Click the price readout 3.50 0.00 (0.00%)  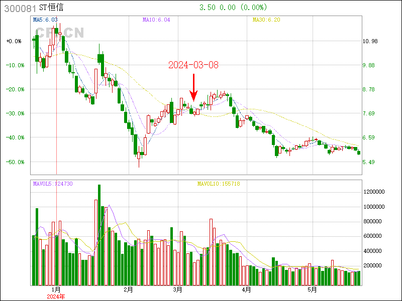click(233, 8)
